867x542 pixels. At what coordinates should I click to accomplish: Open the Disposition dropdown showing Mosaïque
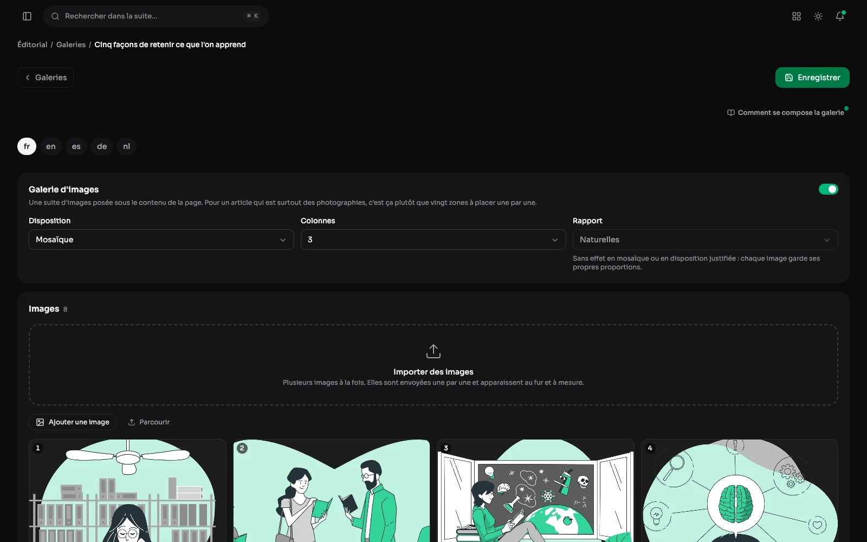click(x=161, y=240)
